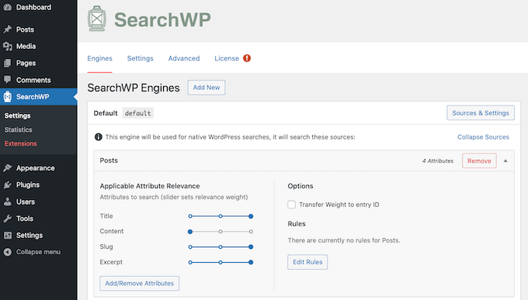Image resolution: width=528 pixels, height=300 pixels.
Task: Open the License tab
Action: [227, 58]
